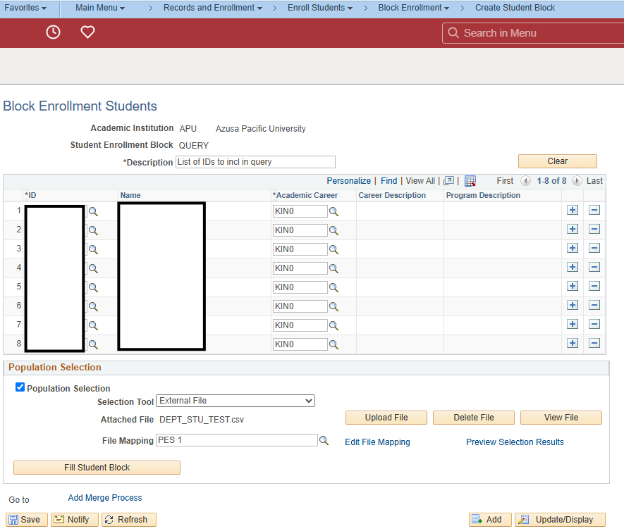Open Preview Selection Results
624x531 pixels.
click(x=515, y=442)
